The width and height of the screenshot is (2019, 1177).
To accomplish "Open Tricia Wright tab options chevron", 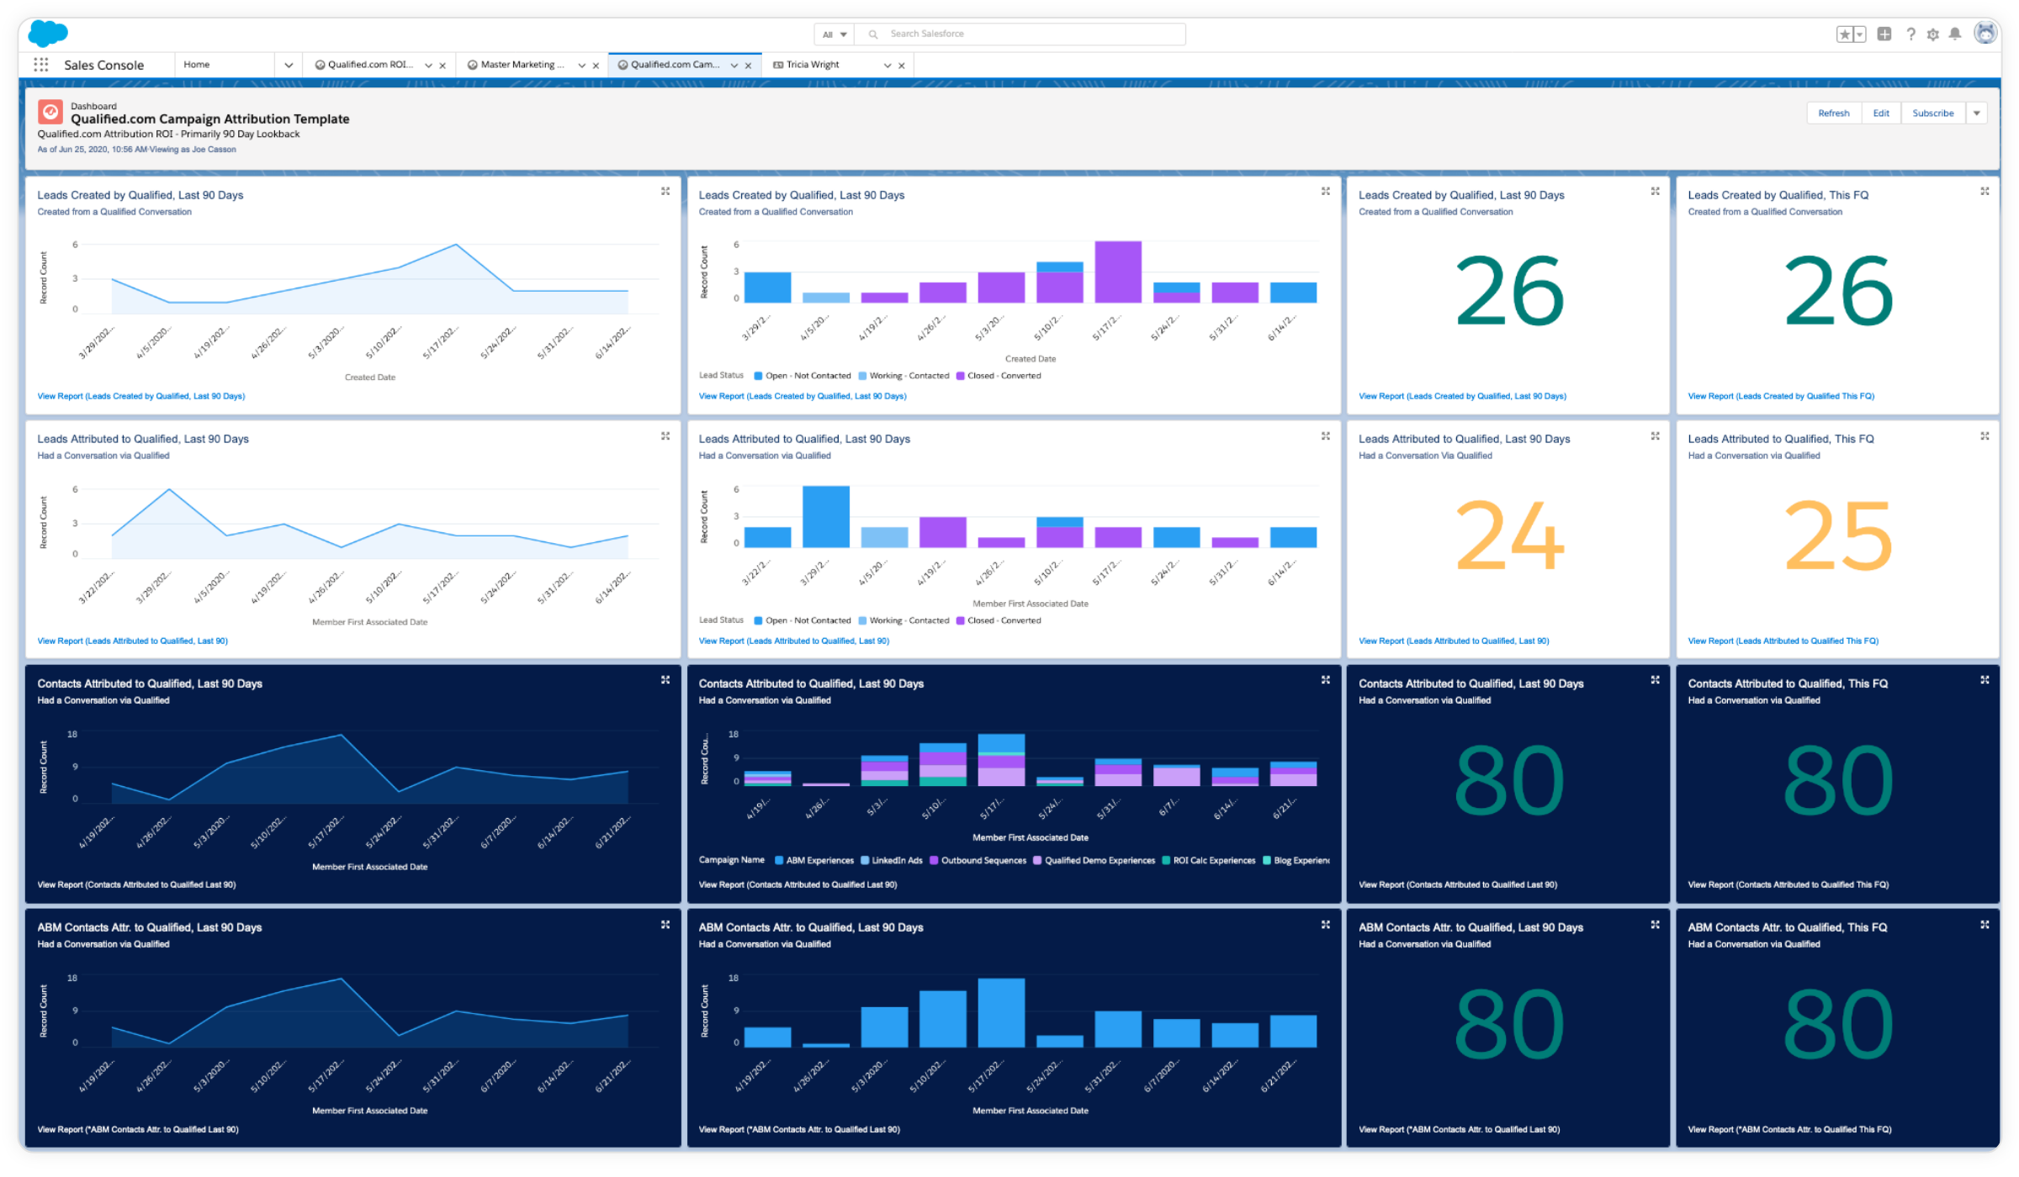I will tap(887, 66).
